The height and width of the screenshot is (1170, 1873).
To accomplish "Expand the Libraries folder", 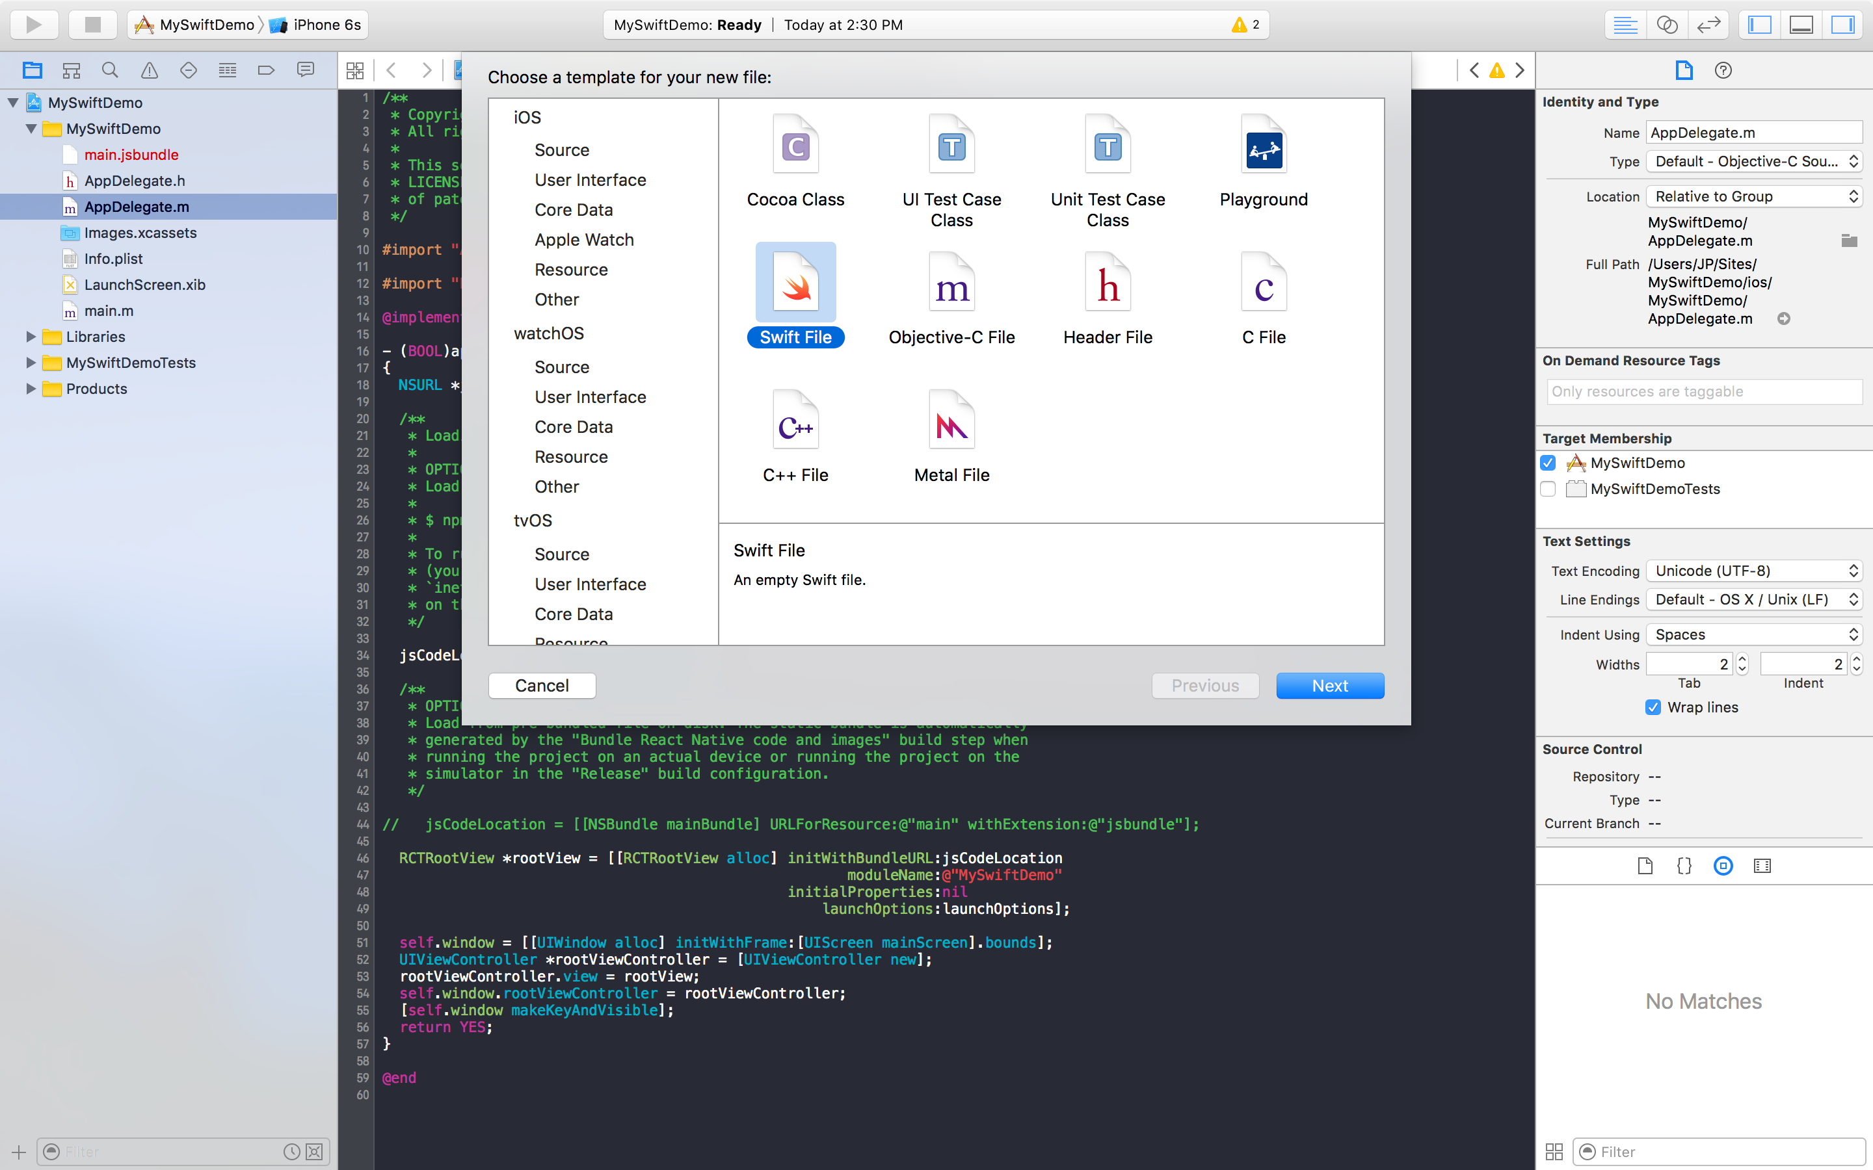I will [31, 337].
